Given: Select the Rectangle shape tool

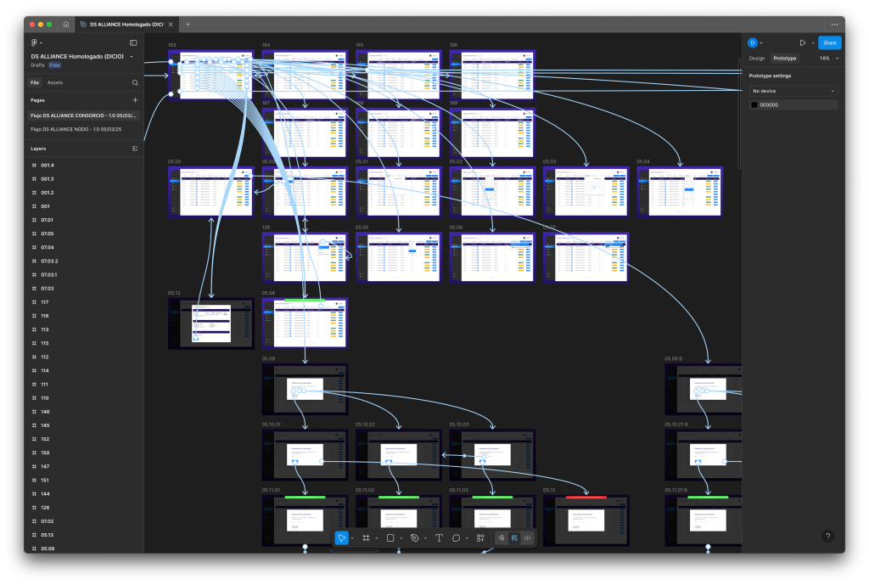Looking at the screenshot, I should tap(390, 537).
